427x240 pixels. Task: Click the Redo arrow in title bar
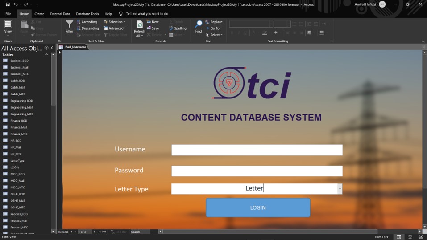tap(26, 4)
